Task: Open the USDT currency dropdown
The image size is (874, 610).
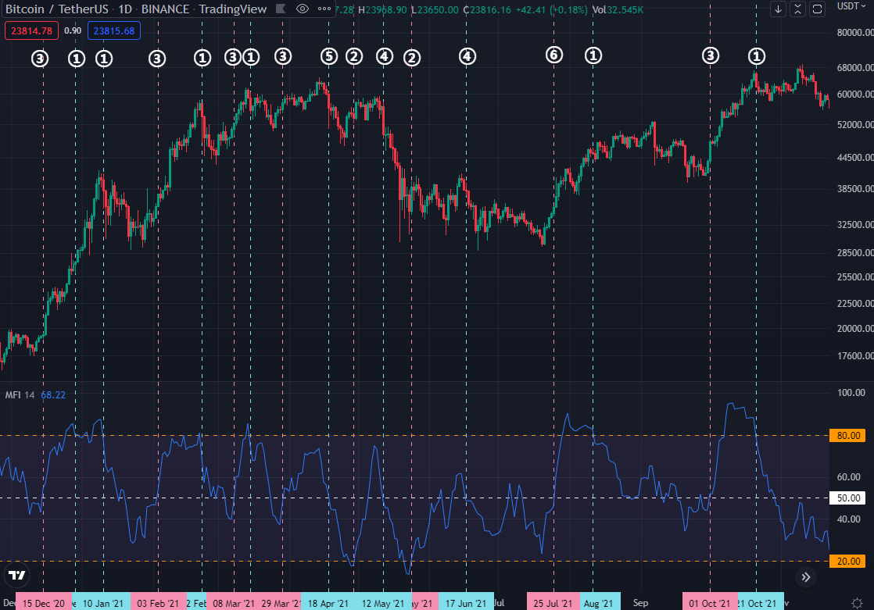Action: tap(851, 6)
